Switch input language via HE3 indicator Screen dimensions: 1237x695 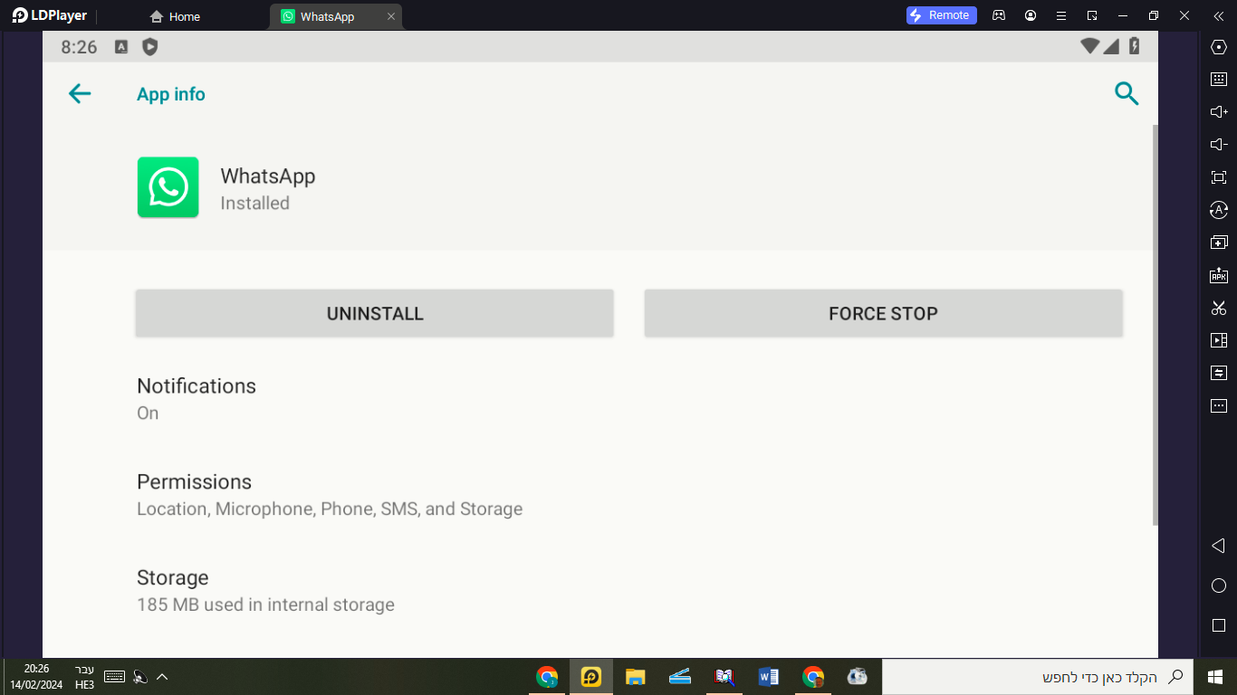pos(84,677)
